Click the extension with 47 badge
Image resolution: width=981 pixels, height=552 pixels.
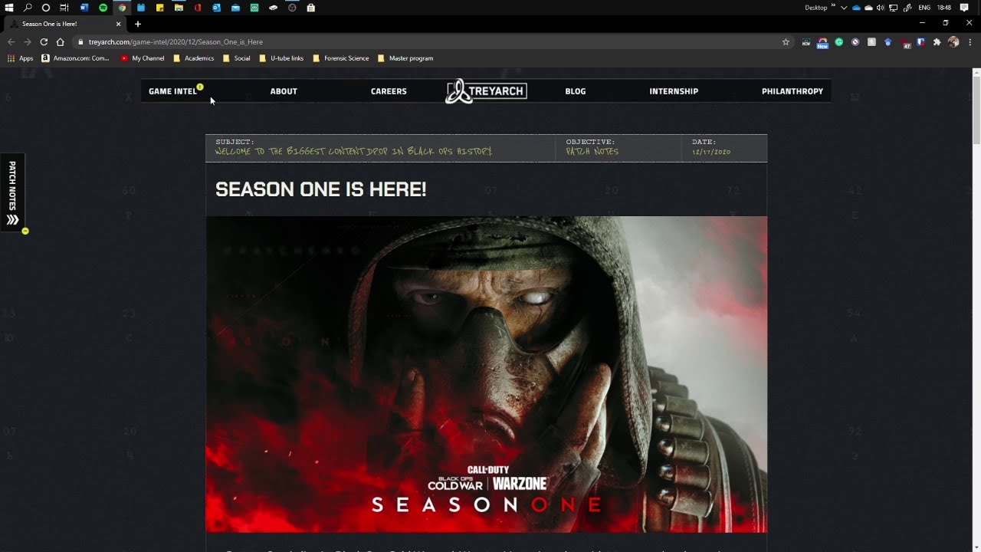(906, 44)
